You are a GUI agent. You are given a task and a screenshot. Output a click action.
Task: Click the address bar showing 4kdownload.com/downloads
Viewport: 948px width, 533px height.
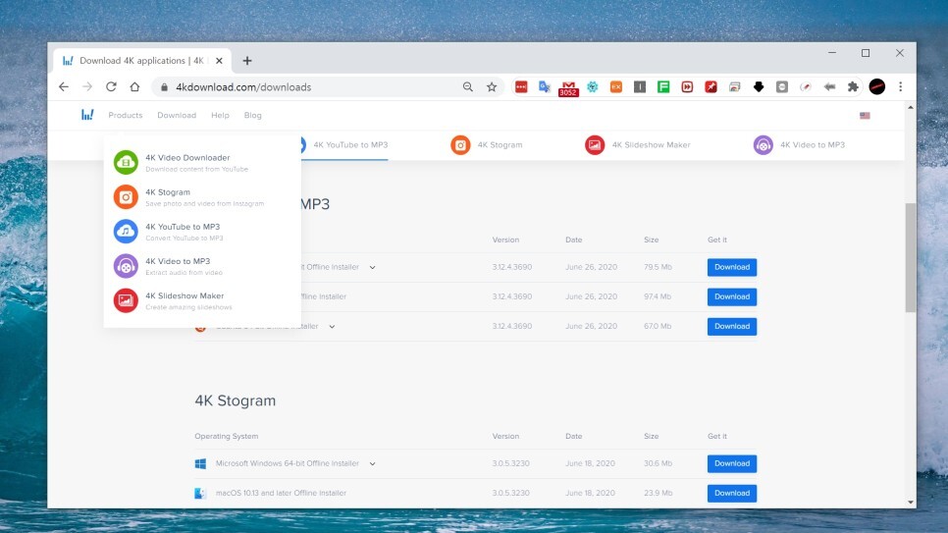tap(243, 87)
